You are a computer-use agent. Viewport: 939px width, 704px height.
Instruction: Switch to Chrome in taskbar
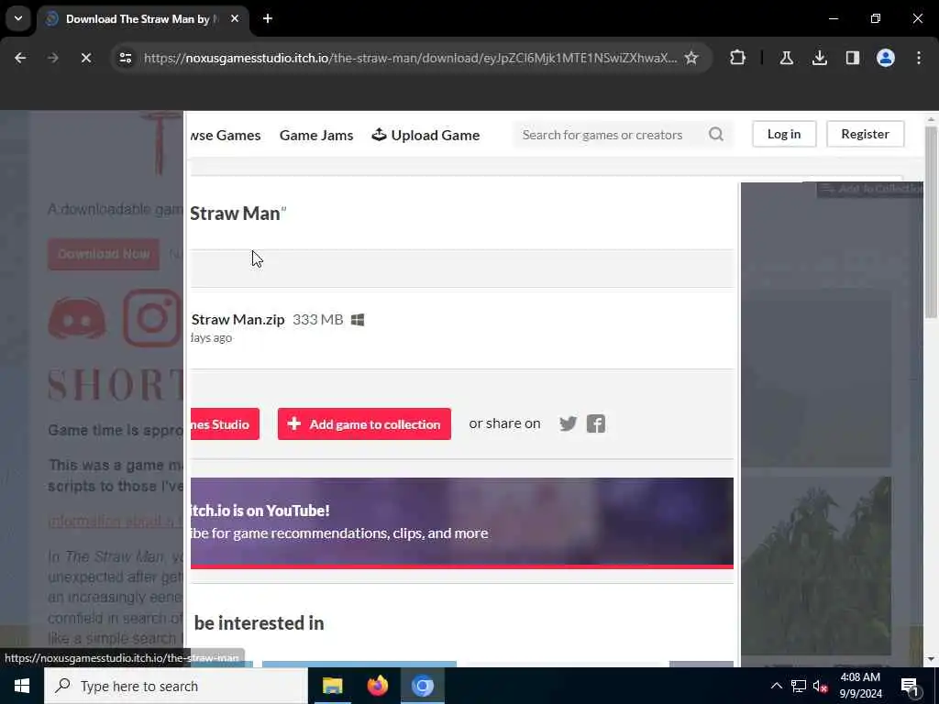[x=422, y=686]
